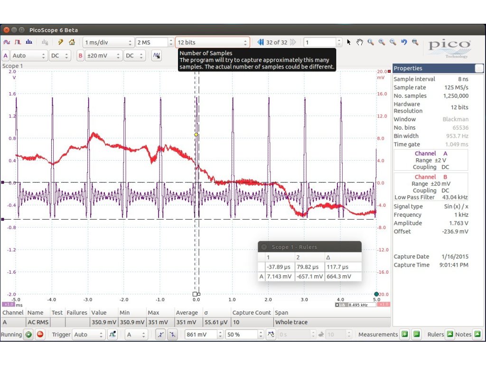This screenshot has width=486, height=365.
Task: Undo the last zoom
Action: (x=404, y=42)
